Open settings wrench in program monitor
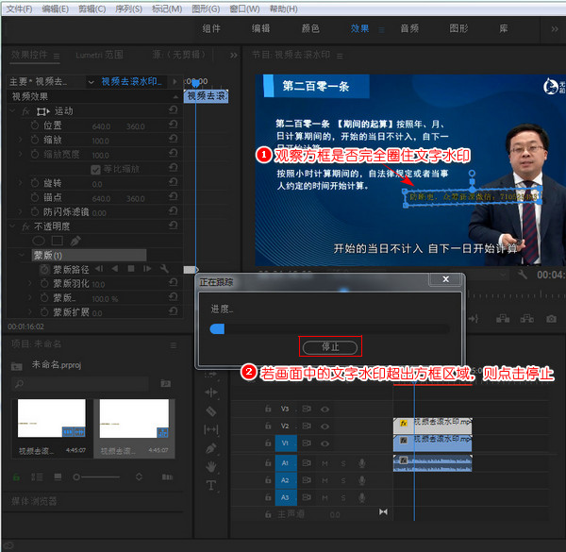This screenshot has width=566, height=552. [x=522, y=275]
